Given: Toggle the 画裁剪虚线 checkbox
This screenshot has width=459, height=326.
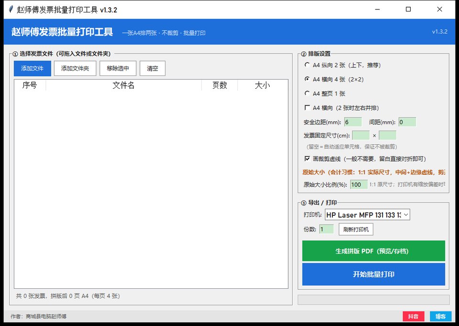Looking at the screenshot, I should (307, 158).
